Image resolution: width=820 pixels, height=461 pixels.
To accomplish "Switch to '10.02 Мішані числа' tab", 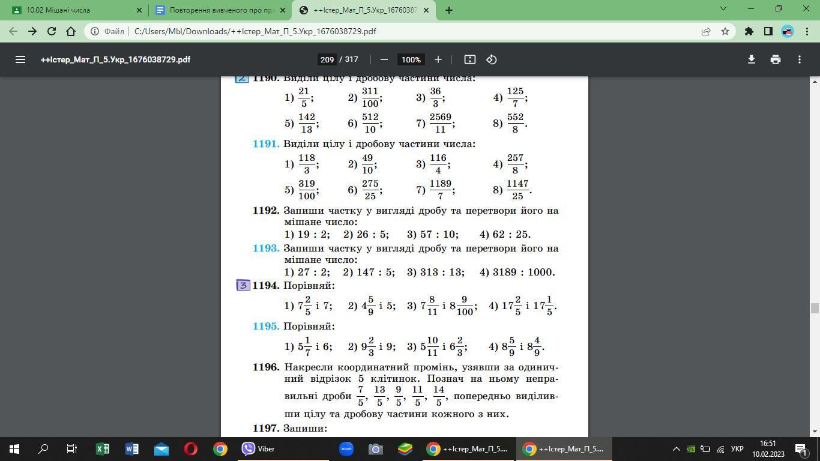I will tap(74, 10).
